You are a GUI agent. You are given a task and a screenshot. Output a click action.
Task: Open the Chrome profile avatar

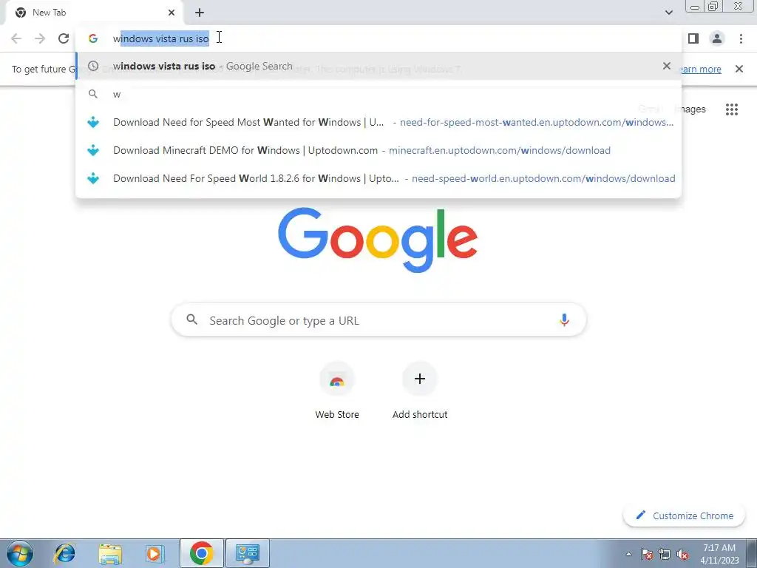point(717,38)
